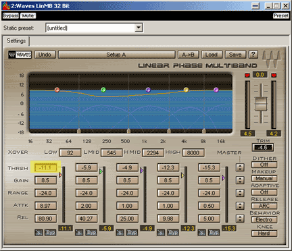Screen dimensions: 292x251
Task: Bypass the second band with Byp button
Action: [x=91, y=232]
